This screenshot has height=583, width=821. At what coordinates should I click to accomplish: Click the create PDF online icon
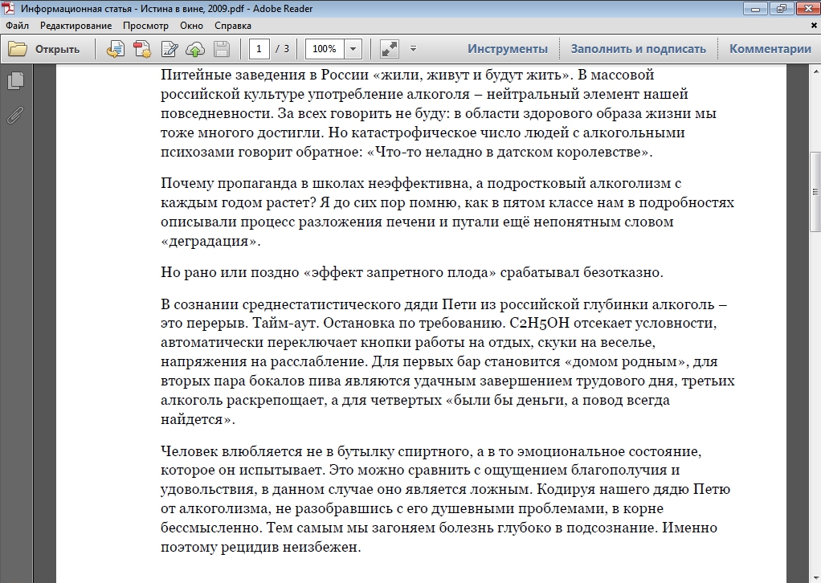coord(142,49)
